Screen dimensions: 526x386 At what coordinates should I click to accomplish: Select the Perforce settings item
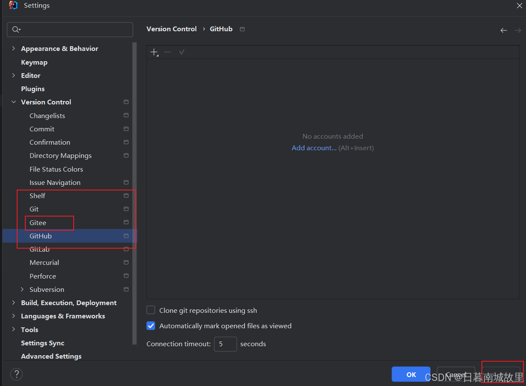[x=43, y=276]
